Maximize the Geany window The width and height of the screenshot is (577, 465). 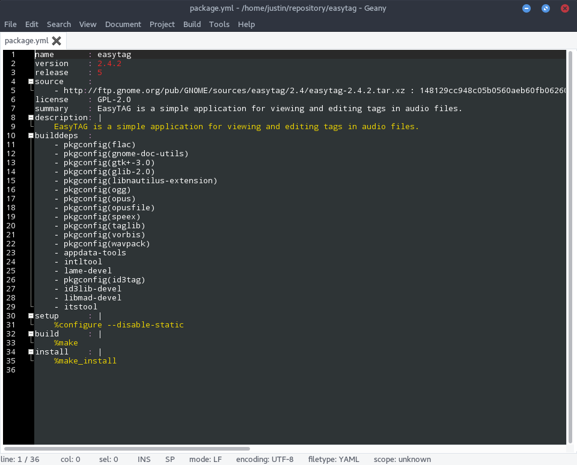click(545, 8)
